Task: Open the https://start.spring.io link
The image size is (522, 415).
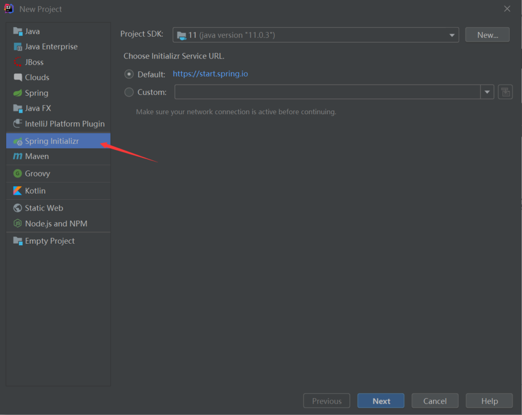Action: (x=211, y=73)
